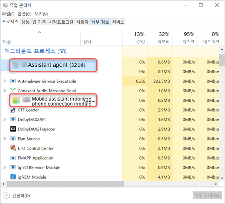Sort processes by 디스크 column header
225x204 pixels.
click(185, 38)
